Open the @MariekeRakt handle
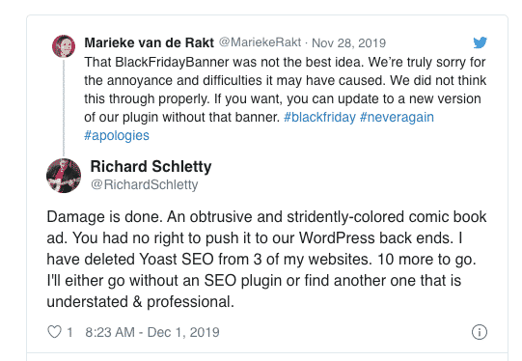The height and width of the screenshot is (361, 522). pos(260,42)
